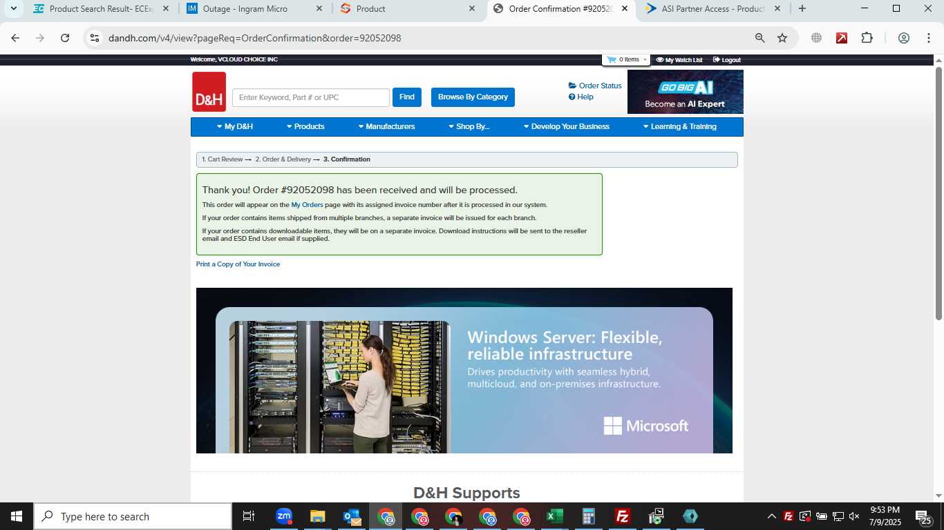Open Task View on the taskbar

249,516
